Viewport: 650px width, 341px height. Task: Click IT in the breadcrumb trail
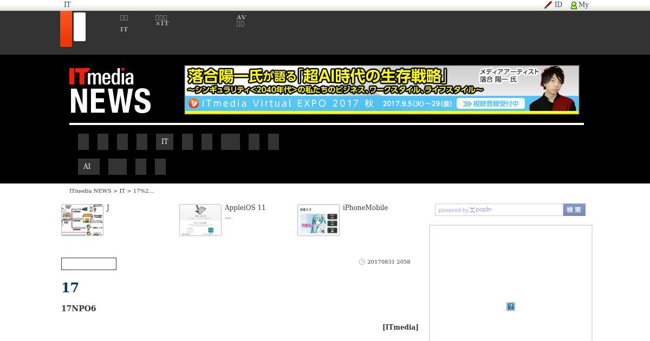pyautogui.click(x=122, y=191)
